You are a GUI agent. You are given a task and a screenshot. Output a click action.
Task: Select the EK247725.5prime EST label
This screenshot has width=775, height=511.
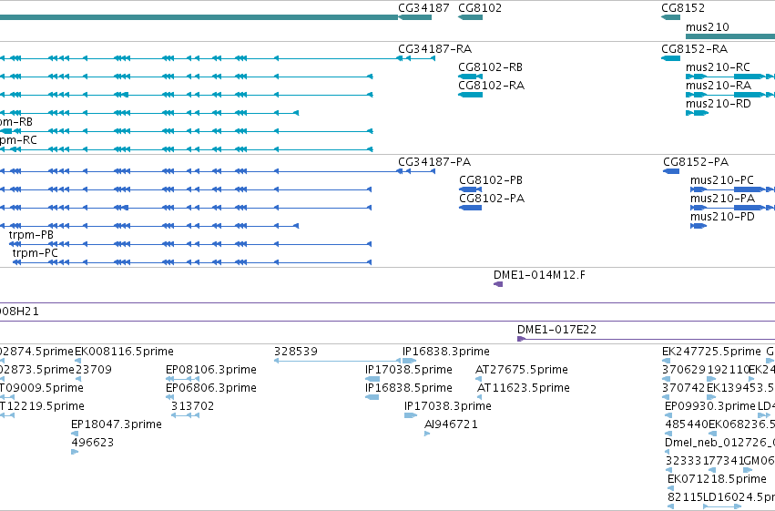click(x=711, y=352)
